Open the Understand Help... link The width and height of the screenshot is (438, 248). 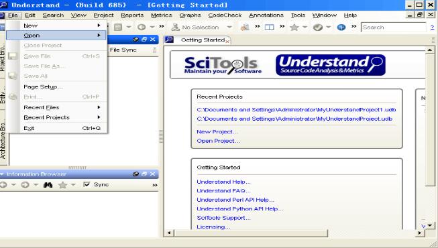click(x=224, y=182)
